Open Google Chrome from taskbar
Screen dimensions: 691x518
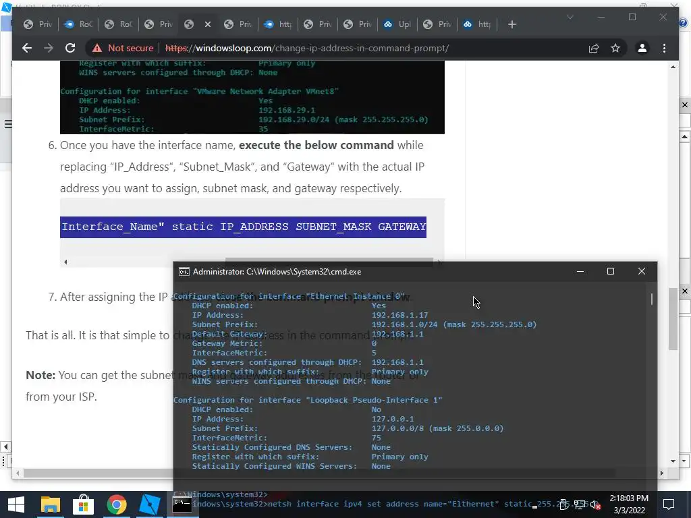click(116, 505)
